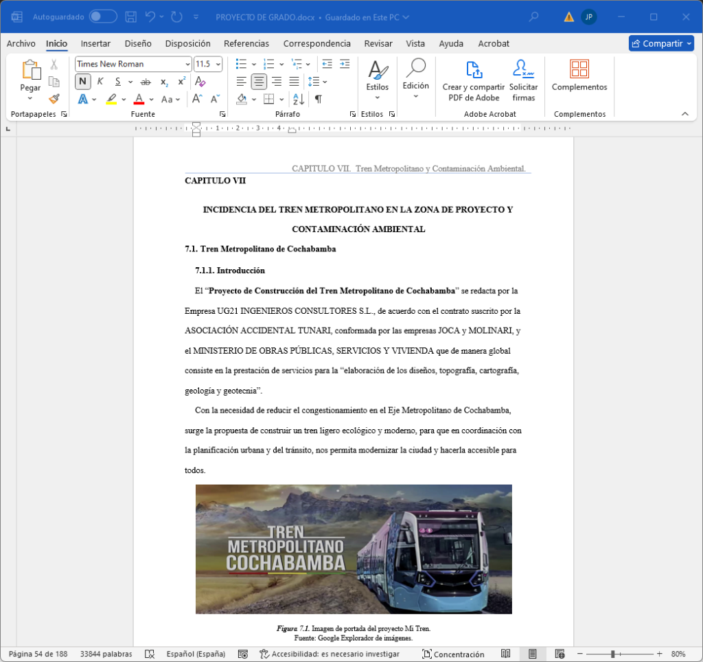Click the Compartir button
The image size is (703, 662).
click(661, 43)
